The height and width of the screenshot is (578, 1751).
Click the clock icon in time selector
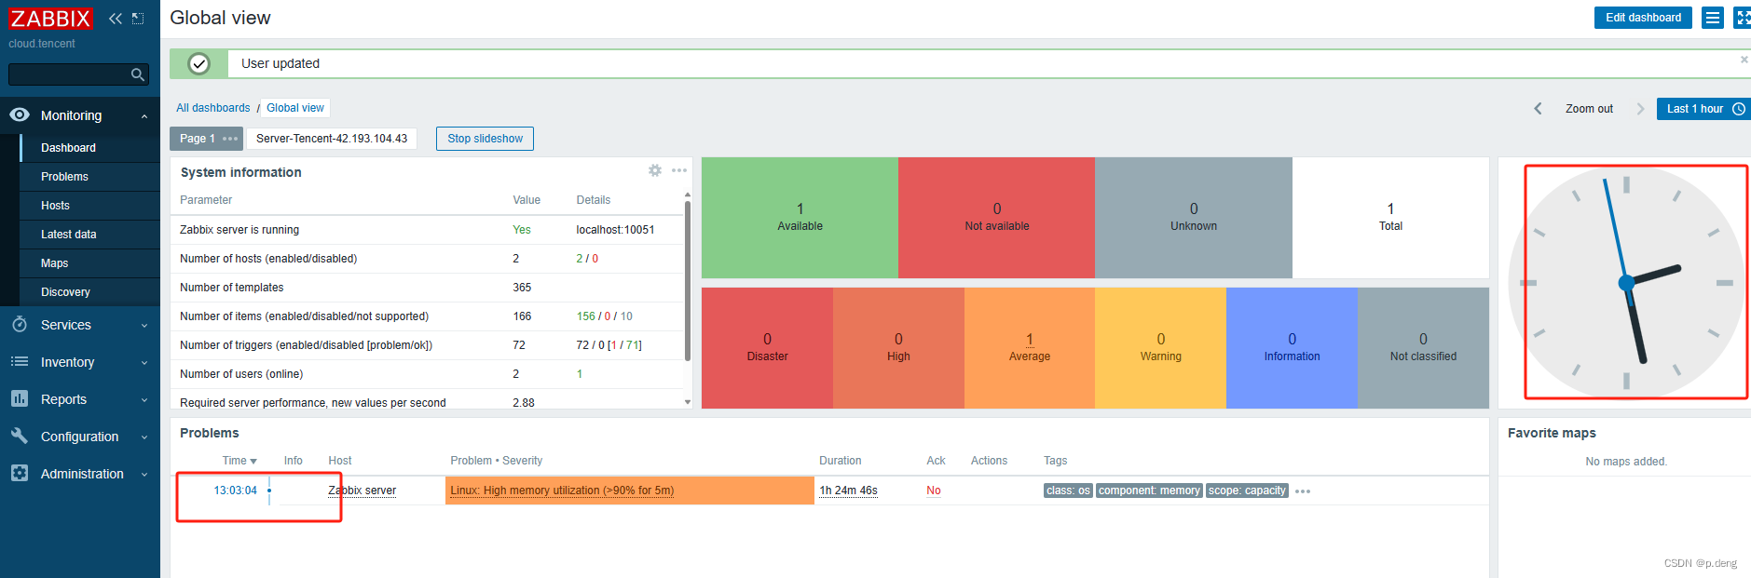1739,109
